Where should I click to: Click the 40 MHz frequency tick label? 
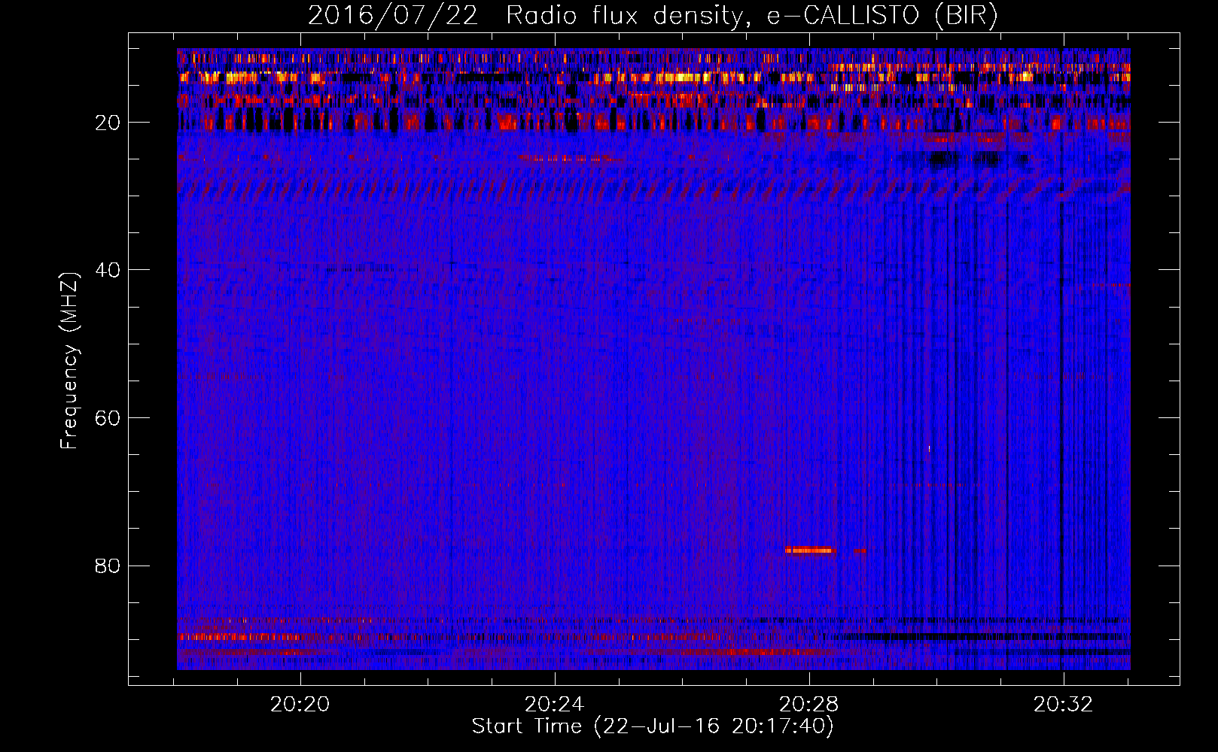pos(108,270)
